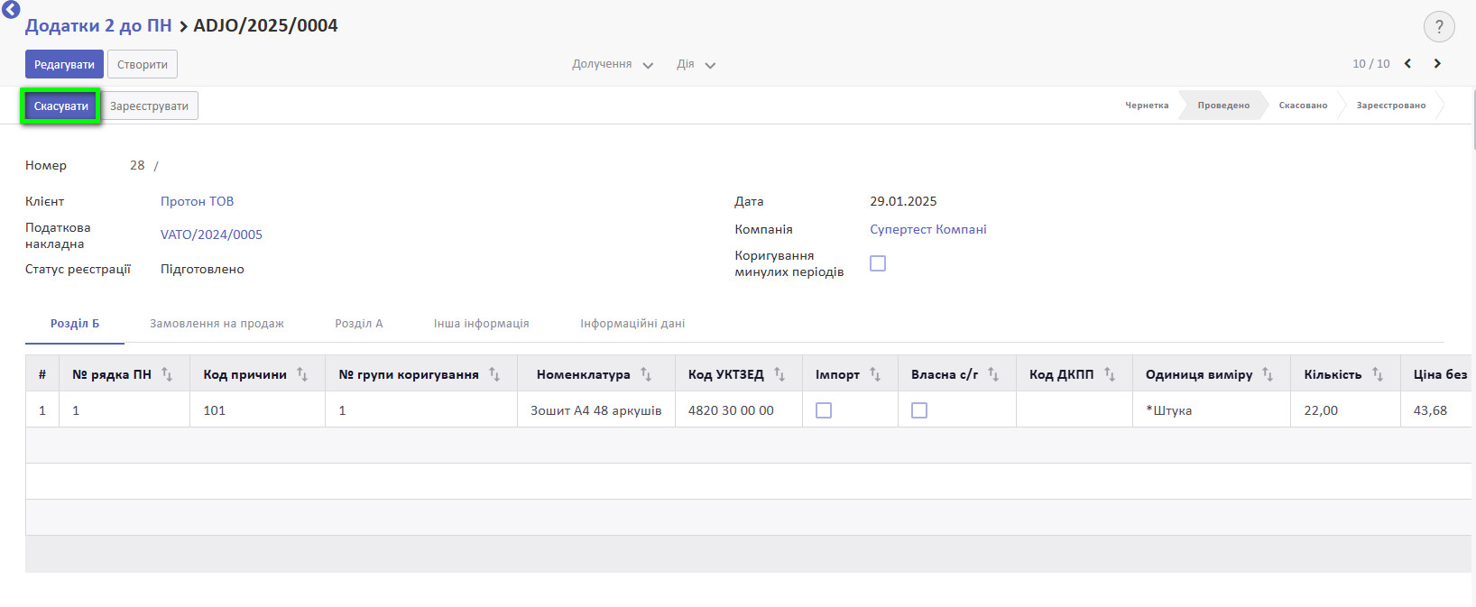Sort by Номенклатура column icon
This screenshot has height=607, width=1476.
tap(646, 374)
